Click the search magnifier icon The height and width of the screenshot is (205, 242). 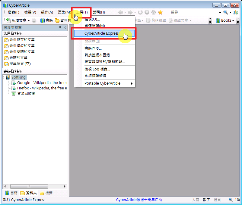(x=225, y=12)
